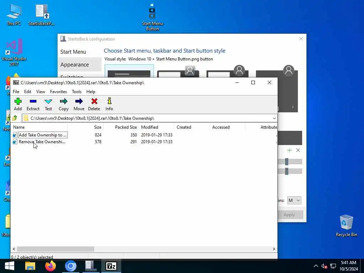Expand the address bar path dropdown
The image size is (364, 273).
click(x=274, y=118)
